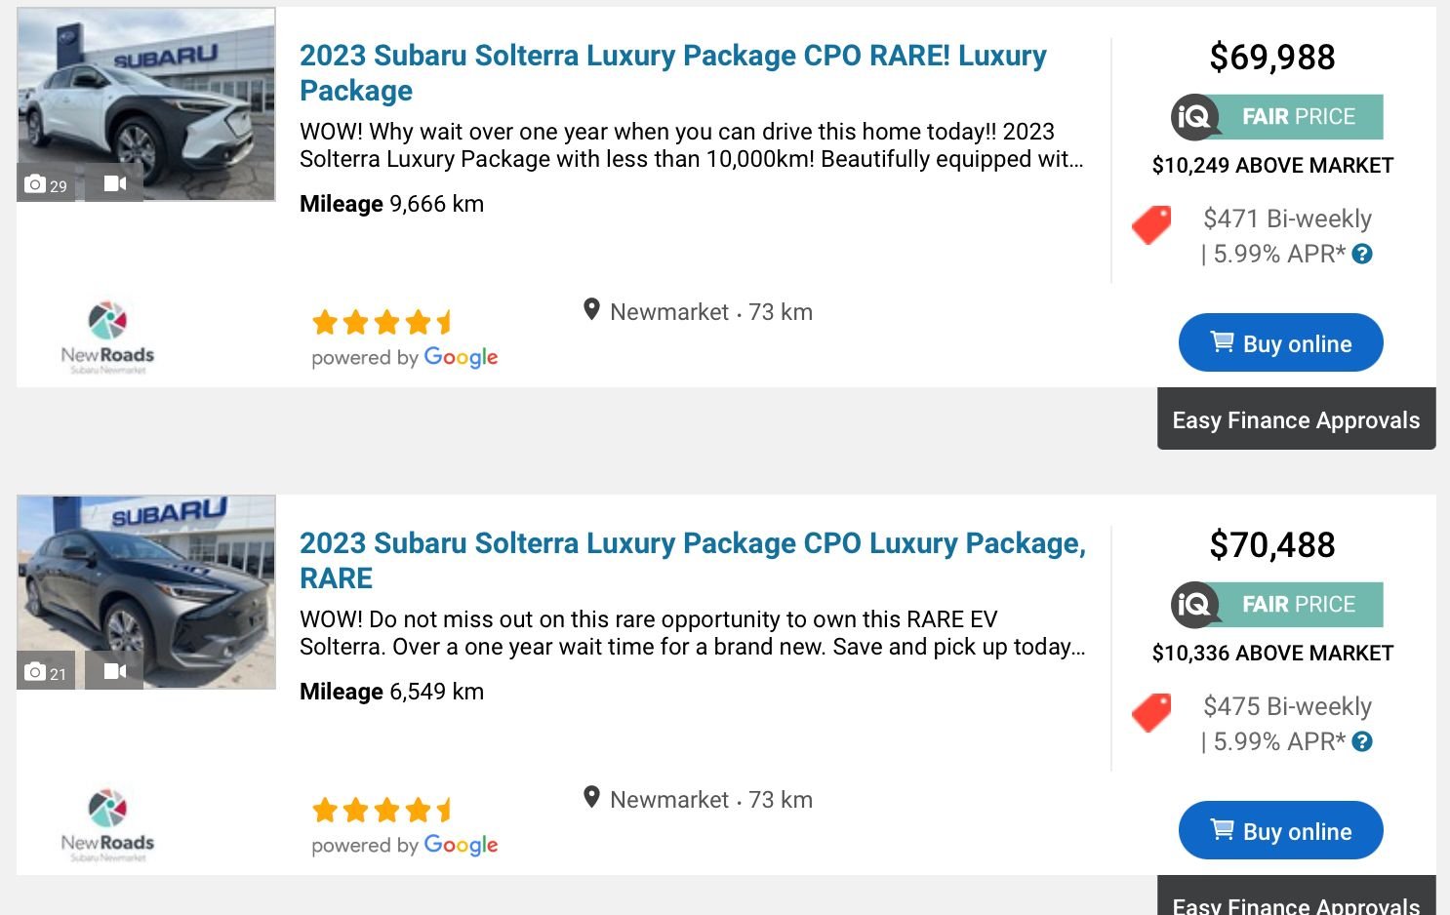
Task: Click Easy Finance Approvals under first listing
Action: pos(1296,419)
